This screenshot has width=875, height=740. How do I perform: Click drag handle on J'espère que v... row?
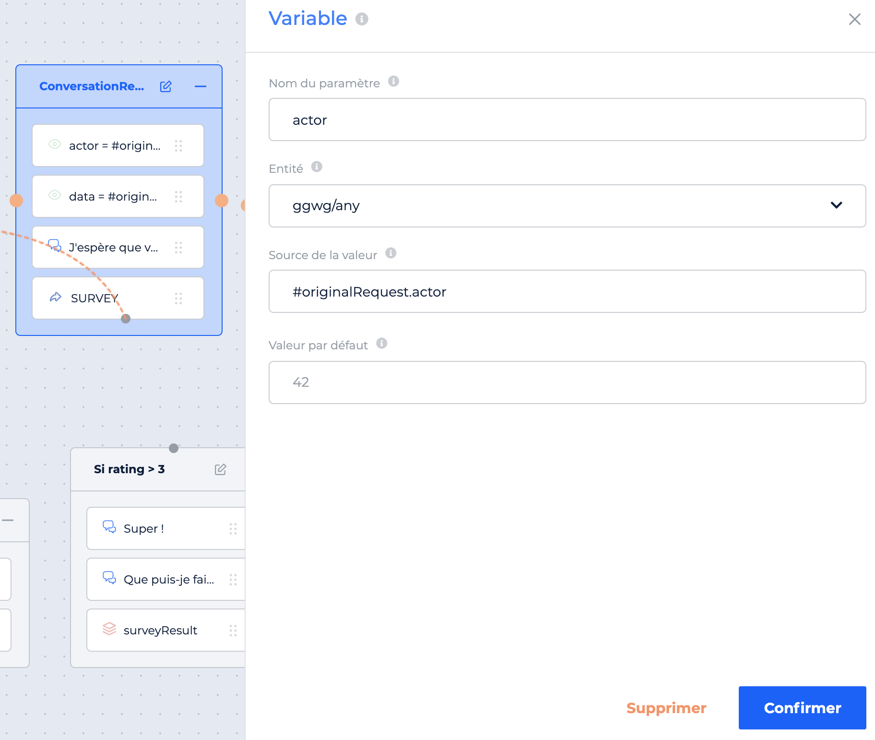(178, 248)
